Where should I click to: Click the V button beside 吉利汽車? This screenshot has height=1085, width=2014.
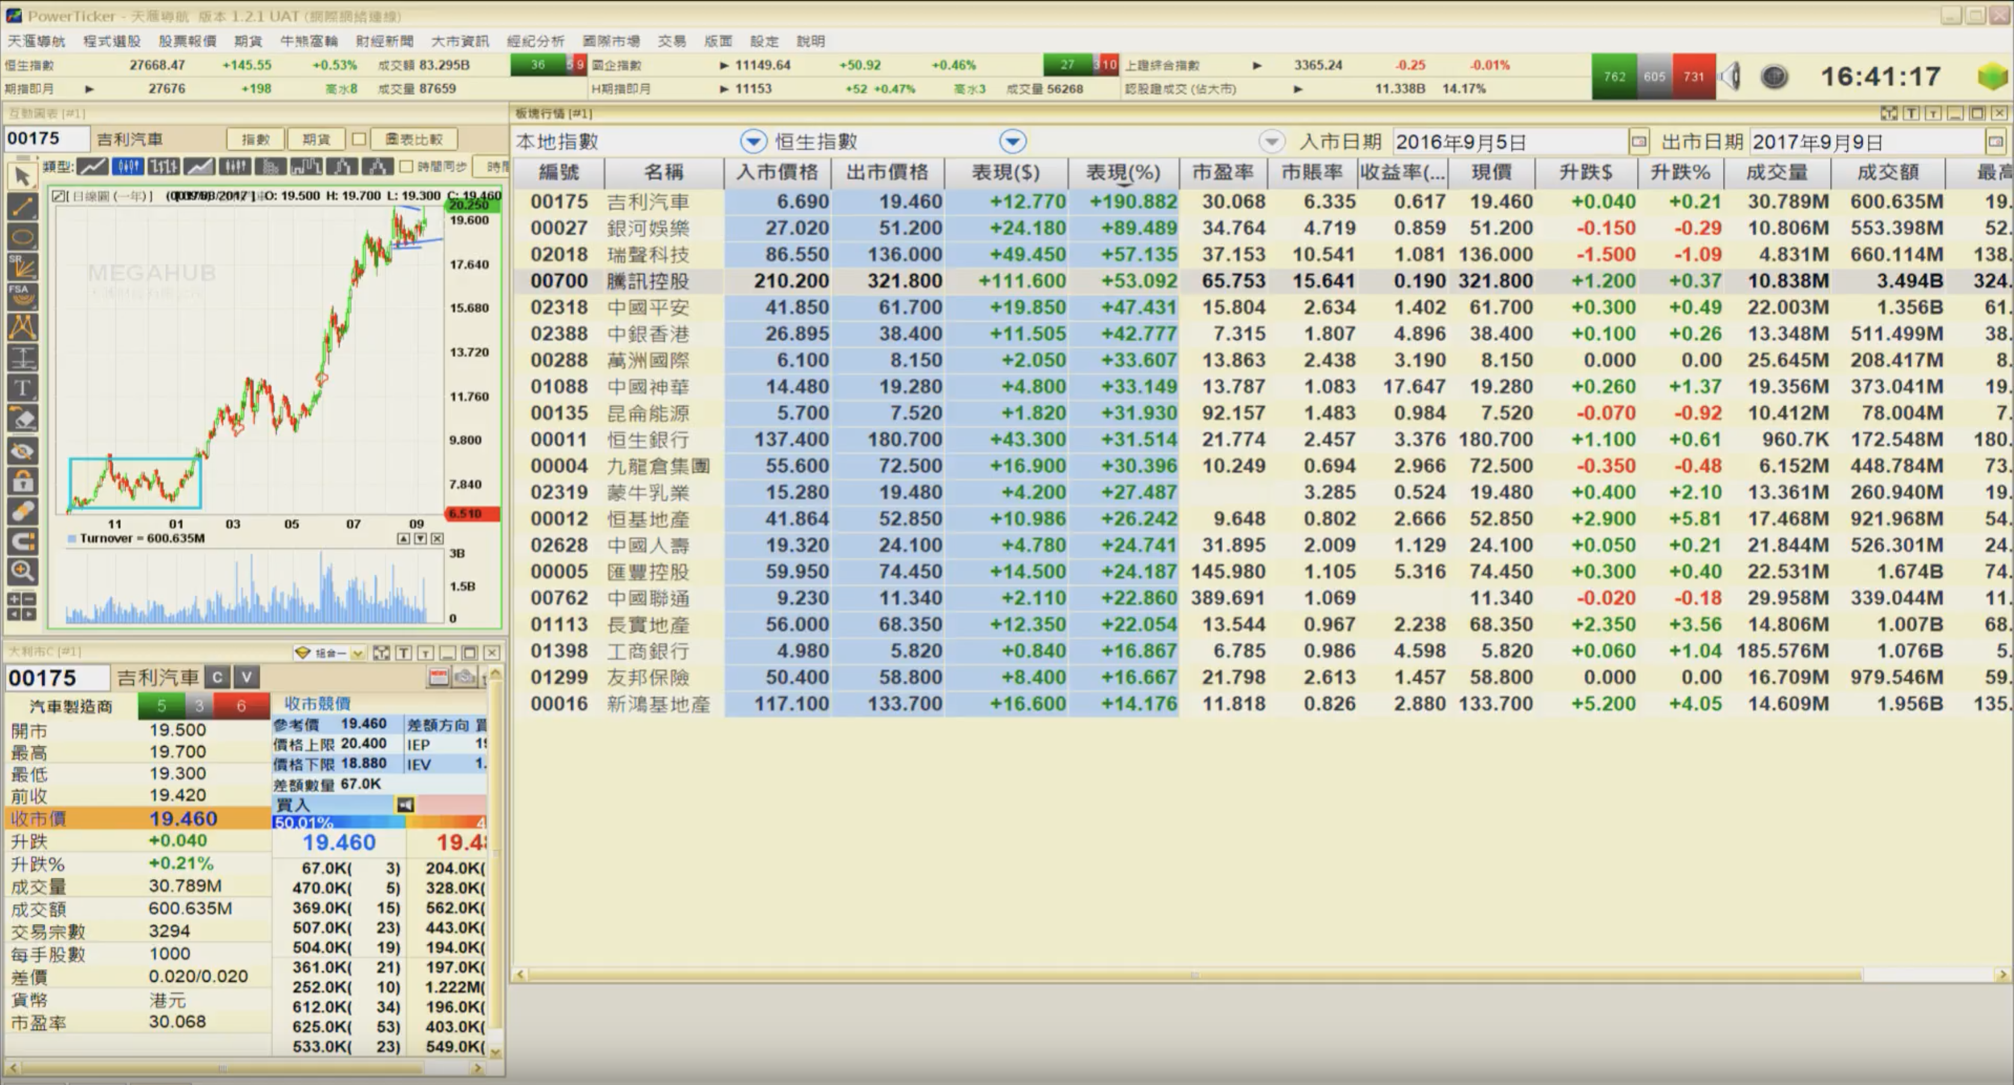(246, 677)
